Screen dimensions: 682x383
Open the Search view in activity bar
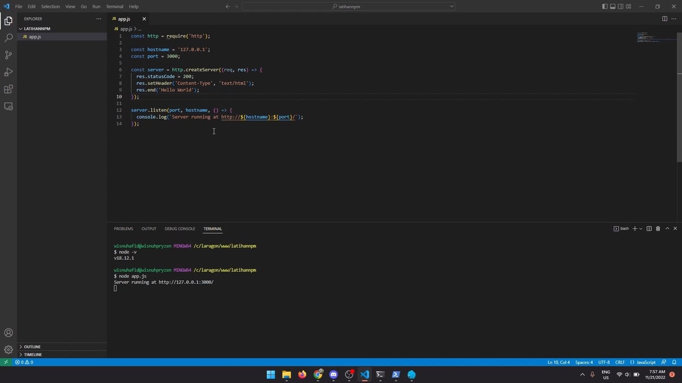(9, 38)
